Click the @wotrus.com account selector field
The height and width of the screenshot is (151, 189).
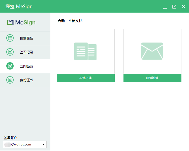click(x=23, y=144)
